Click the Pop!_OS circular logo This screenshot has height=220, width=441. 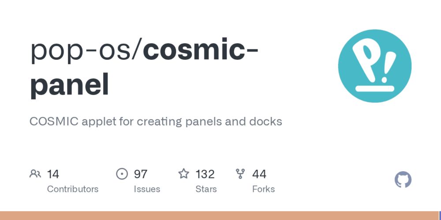click(x=374, y=66)
